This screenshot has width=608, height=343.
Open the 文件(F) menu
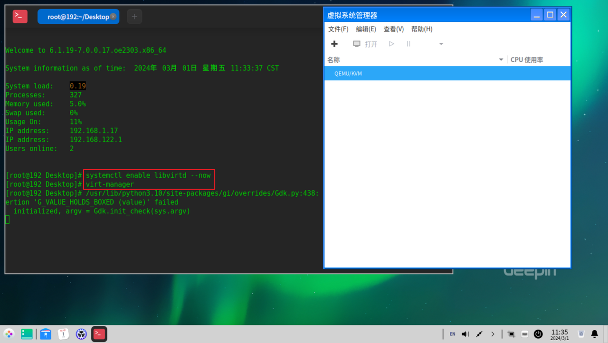click(338, 29)
